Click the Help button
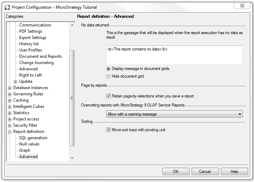 234,172
